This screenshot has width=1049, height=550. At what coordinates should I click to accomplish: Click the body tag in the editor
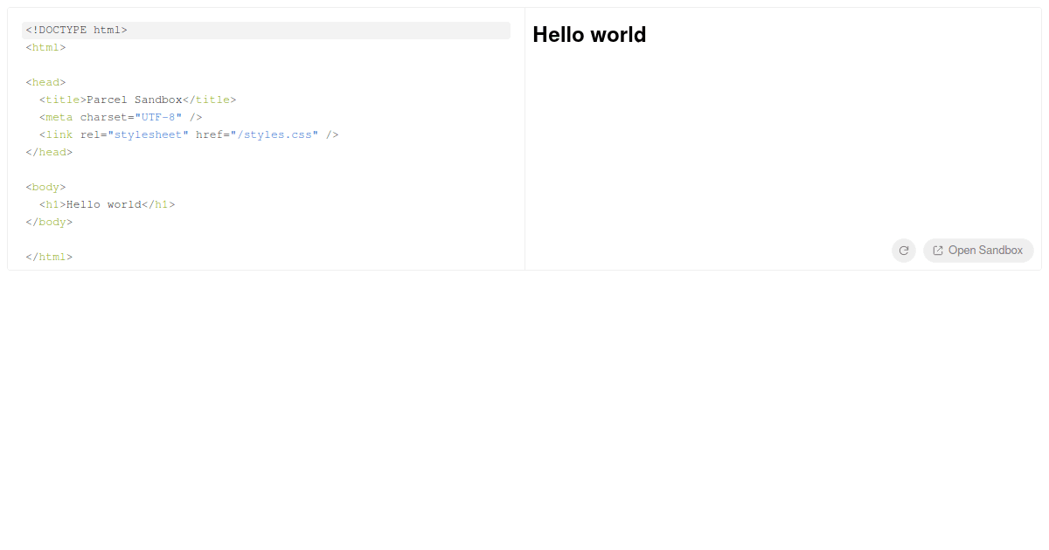pos(45,187)
